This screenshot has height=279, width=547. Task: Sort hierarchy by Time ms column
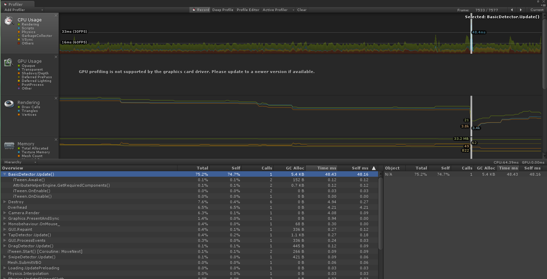pos(322,168)
